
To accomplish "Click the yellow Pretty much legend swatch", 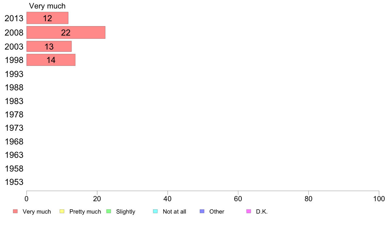I will [x=62, y=211].
